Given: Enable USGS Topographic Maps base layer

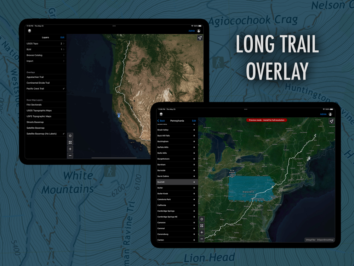Looking at the screenshot, I should point(46,111).
